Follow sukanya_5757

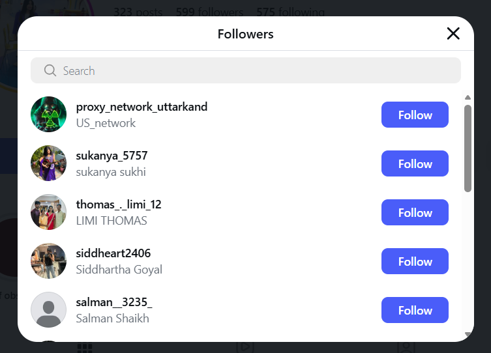tap(415, 163)
